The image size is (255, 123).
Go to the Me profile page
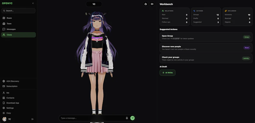(18, 93)
